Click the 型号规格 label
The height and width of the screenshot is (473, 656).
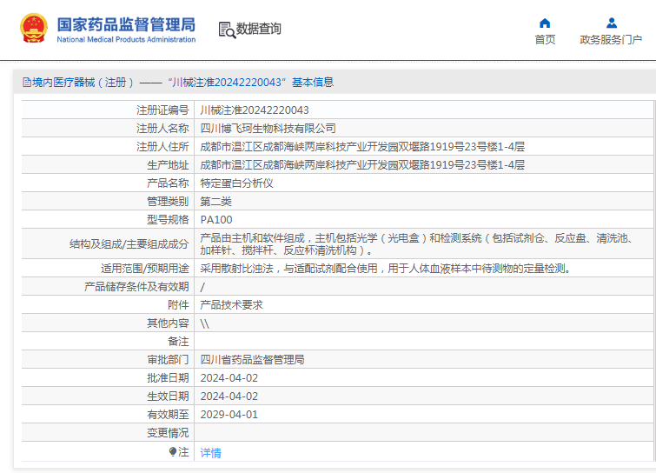pyautogui.click(x=168, y=220)
